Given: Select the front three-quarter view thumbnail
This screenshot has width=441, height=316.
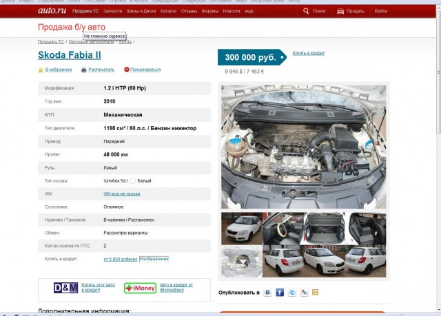Looking at the screenshot, I should (325, 262).
